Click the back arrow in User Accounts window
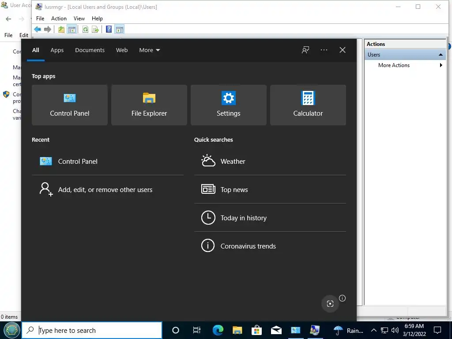The height and width of the screenshot is (339, 452). tap(8, 19)
